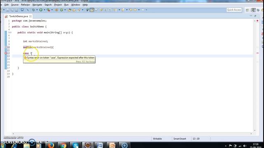Select the highlighted Java perspective icon
Image resolution: width=264 pixels, height=148 pixels.
tap(253, 10)
